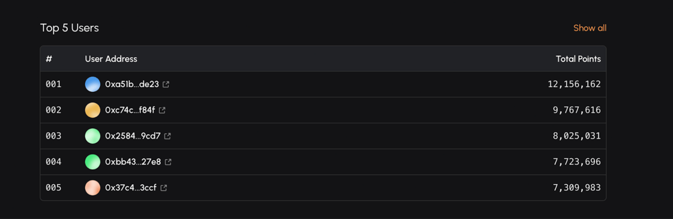Viewport: 673px width, 219px height.
Task: Open external link for 0xa51b...de23
Action: 166,84
